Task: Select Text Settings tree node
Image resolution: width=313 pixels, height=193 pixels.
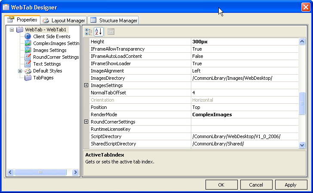Action: click(x=47, y=64)
